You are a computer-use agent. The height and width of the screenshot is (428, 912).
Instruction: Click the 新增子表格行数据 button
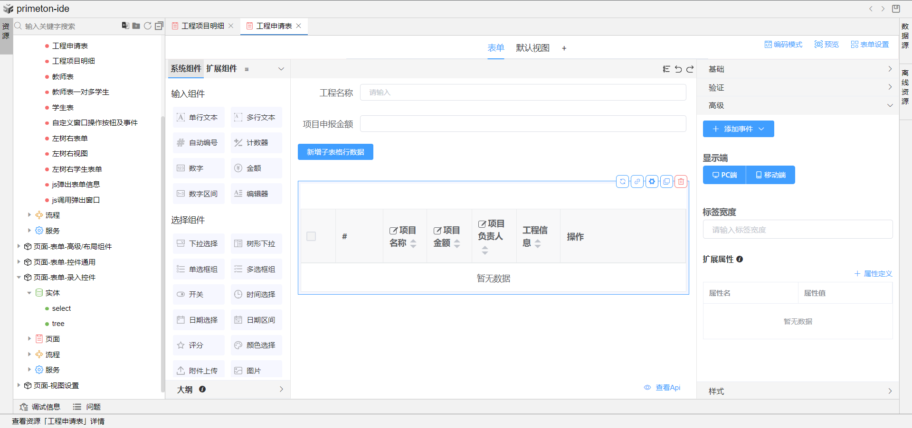(335, 152)
